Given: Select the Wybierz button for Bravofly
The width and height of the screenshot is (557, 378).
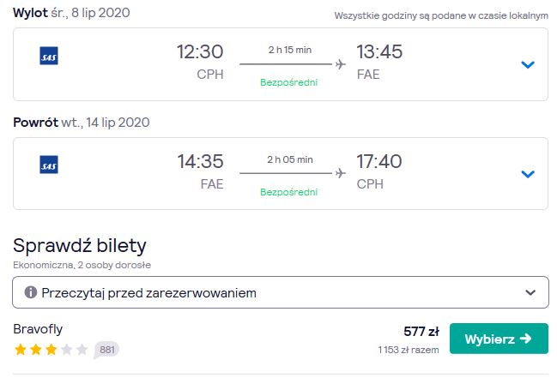Looking at the screenshot, I should [x=499, y=339].
